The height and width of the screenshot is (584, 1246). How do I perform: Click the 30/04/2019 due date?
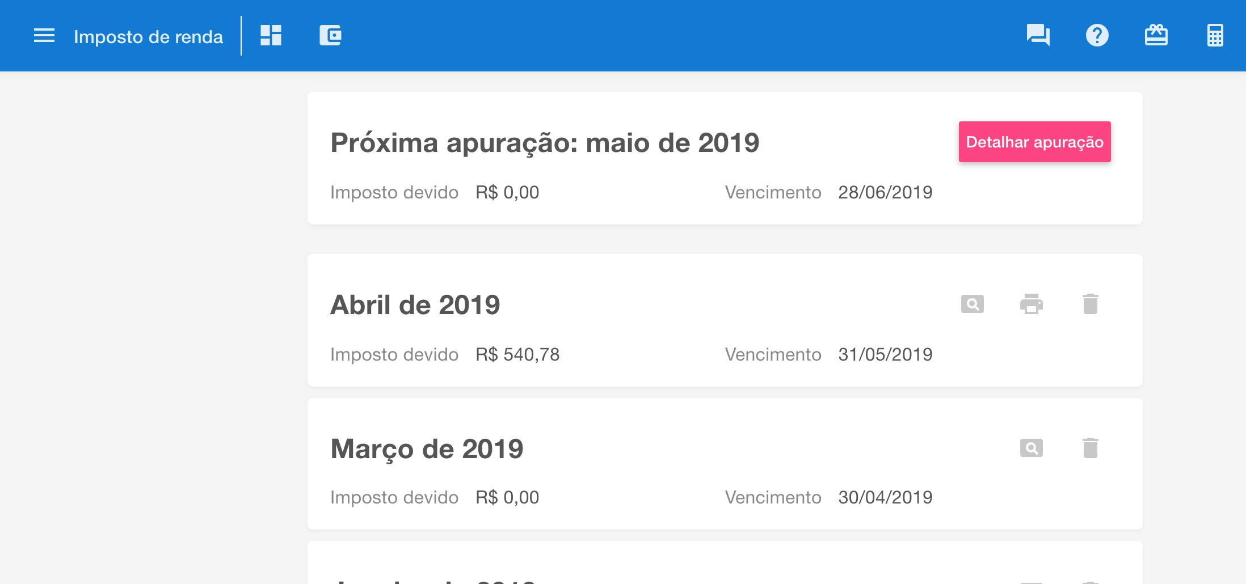pos(885,498)
